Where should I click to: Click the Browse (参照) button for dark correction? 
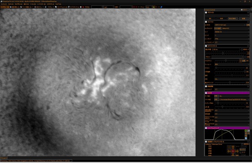pos(216,96)
